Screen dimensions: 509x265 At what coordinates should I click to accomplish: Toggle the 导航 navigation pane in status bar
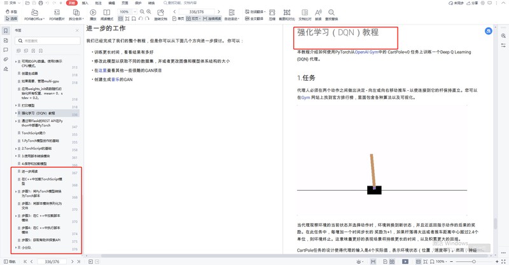point(10,261)
